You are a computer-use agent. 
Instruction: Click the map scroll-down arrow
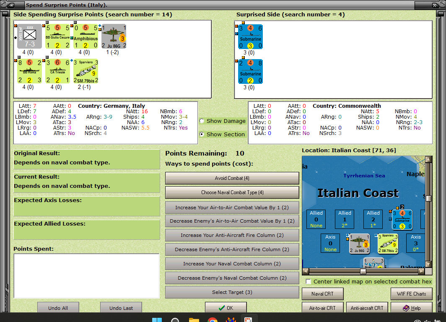(x=429, y=265)
